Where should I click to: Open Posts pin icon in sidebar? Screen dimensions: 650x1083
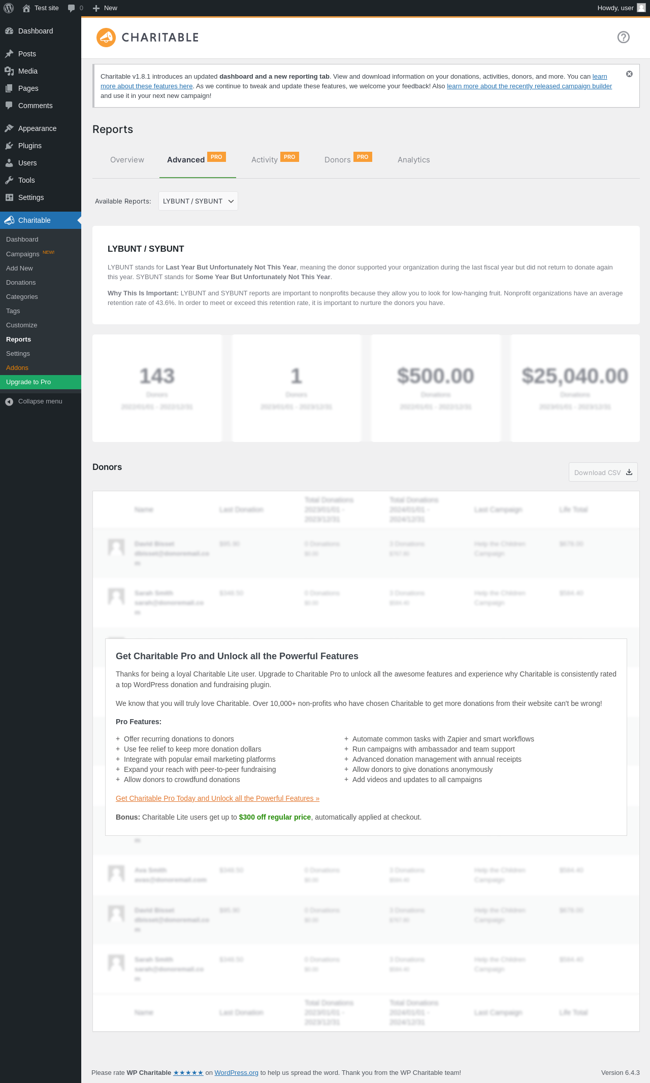(9, 54)
